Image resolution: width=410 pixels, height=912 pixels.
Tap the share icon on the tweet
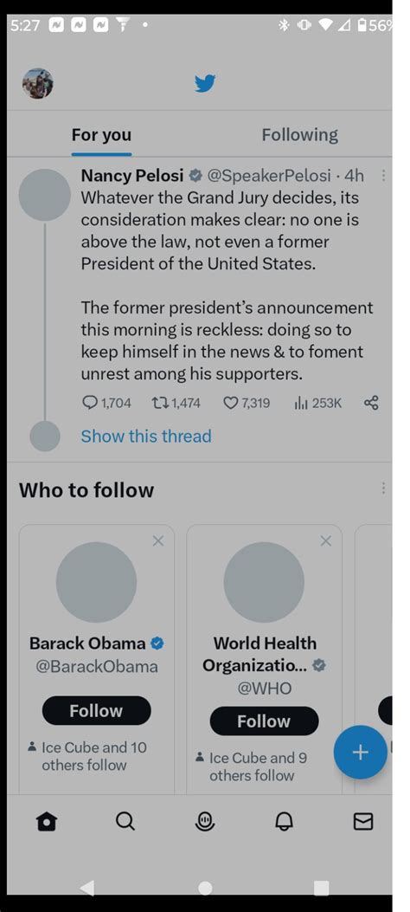tap(371, 403)
